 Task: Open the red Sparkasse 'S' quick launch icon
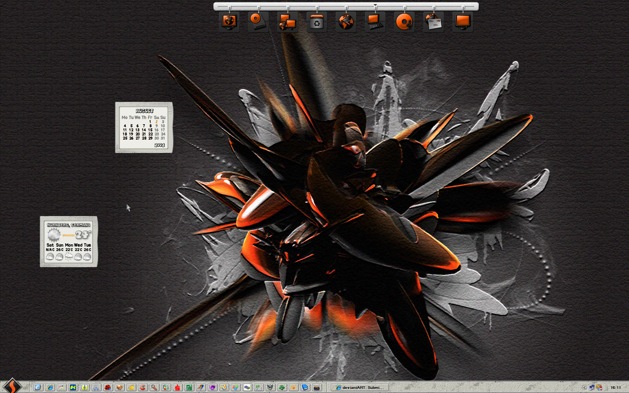pyautogui.click(x=177, y=387)
